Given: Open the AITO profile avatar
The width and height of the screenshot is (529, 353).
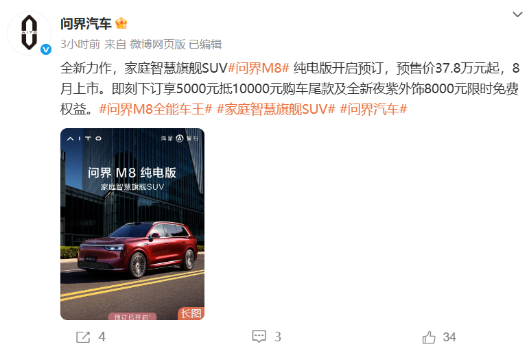Looking at the screenshot, I should pyautogui.click(x=30, y=33).
